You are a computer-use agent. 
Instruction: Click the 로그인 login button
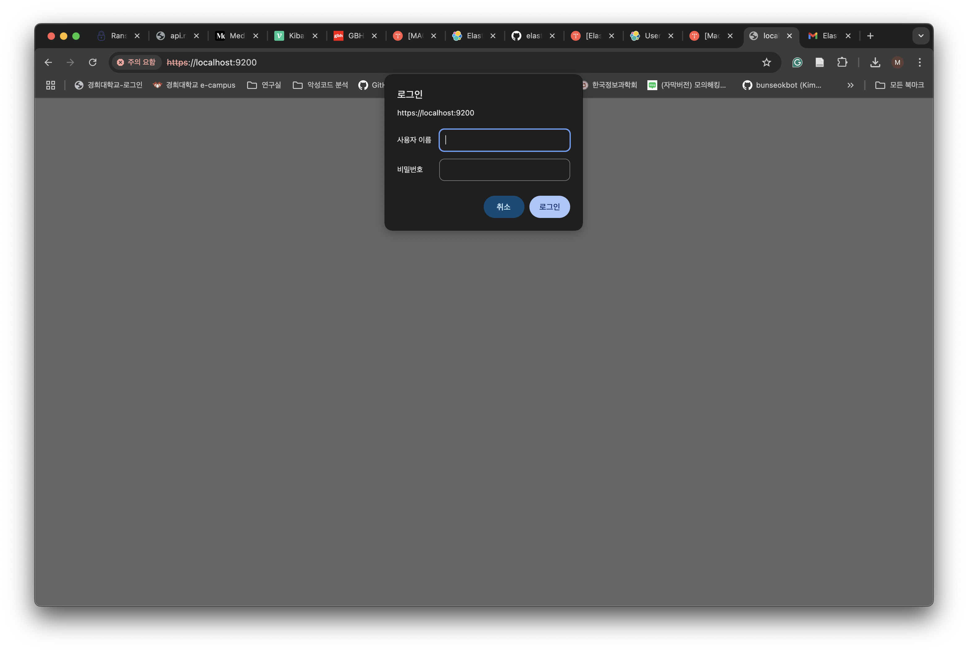click(x=549, y=207)
